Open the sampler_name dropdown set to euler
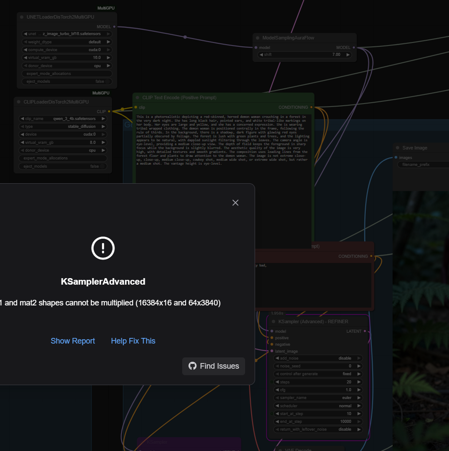 click(318, 398)
